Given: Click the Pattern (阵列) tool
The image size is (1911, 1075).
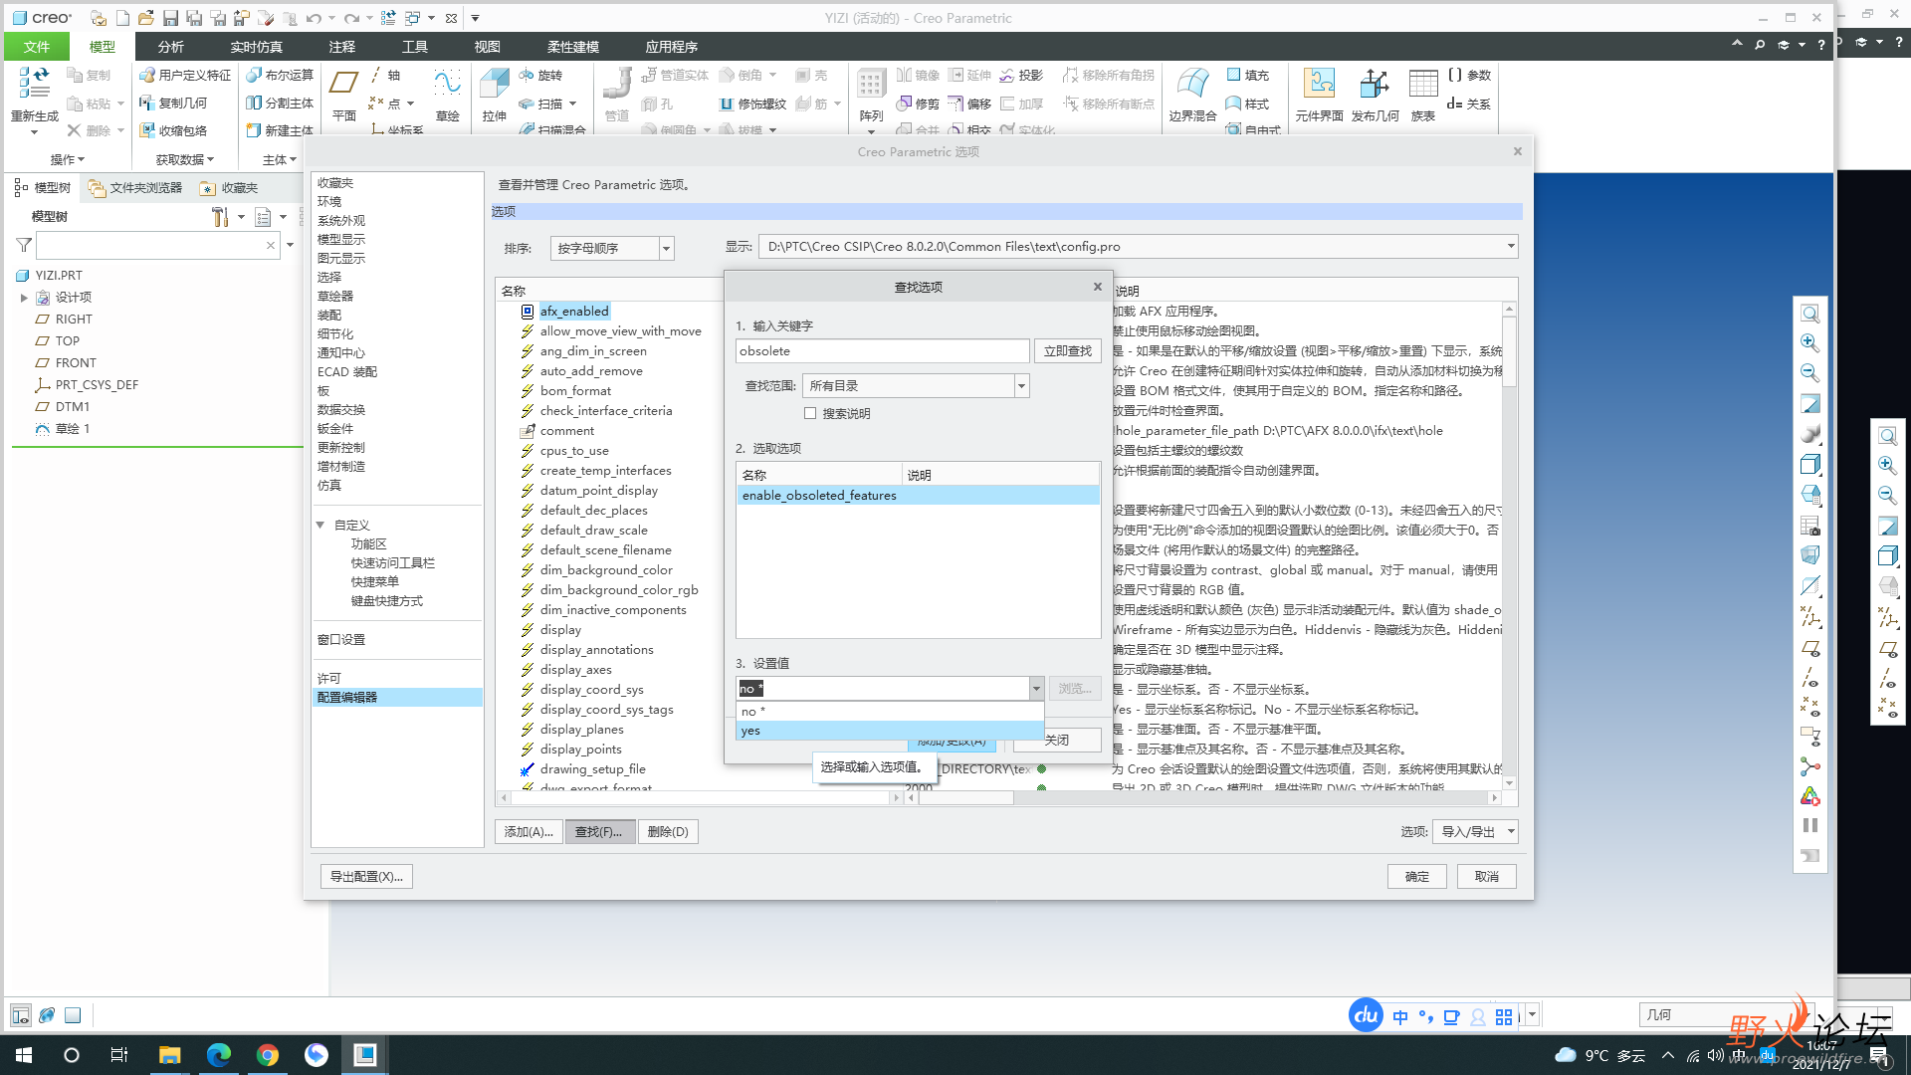Looking at the screenshot, I should click(x=871, y=95).
